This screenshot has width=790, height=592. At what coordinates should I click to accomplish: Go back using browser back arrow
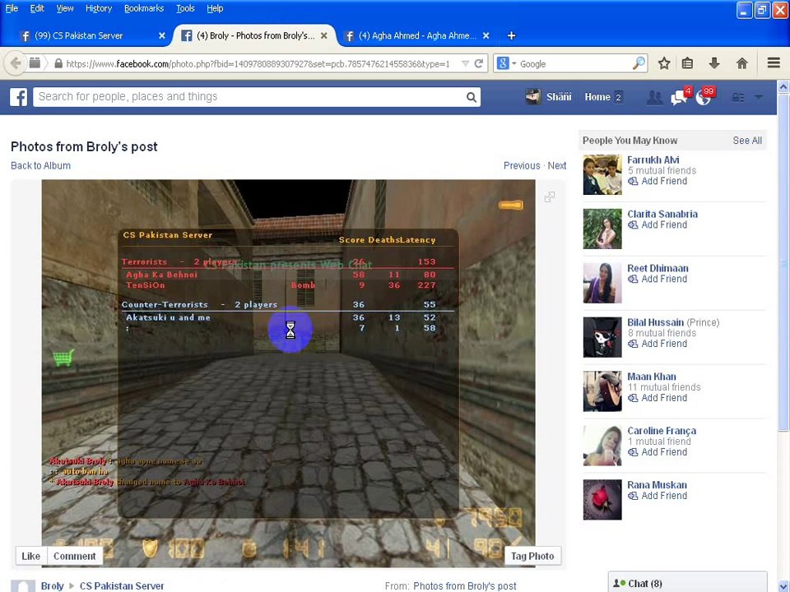16,63
